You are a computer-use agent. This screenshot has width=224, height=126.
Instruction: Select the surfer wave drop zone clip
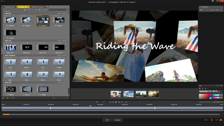point(128,94)
